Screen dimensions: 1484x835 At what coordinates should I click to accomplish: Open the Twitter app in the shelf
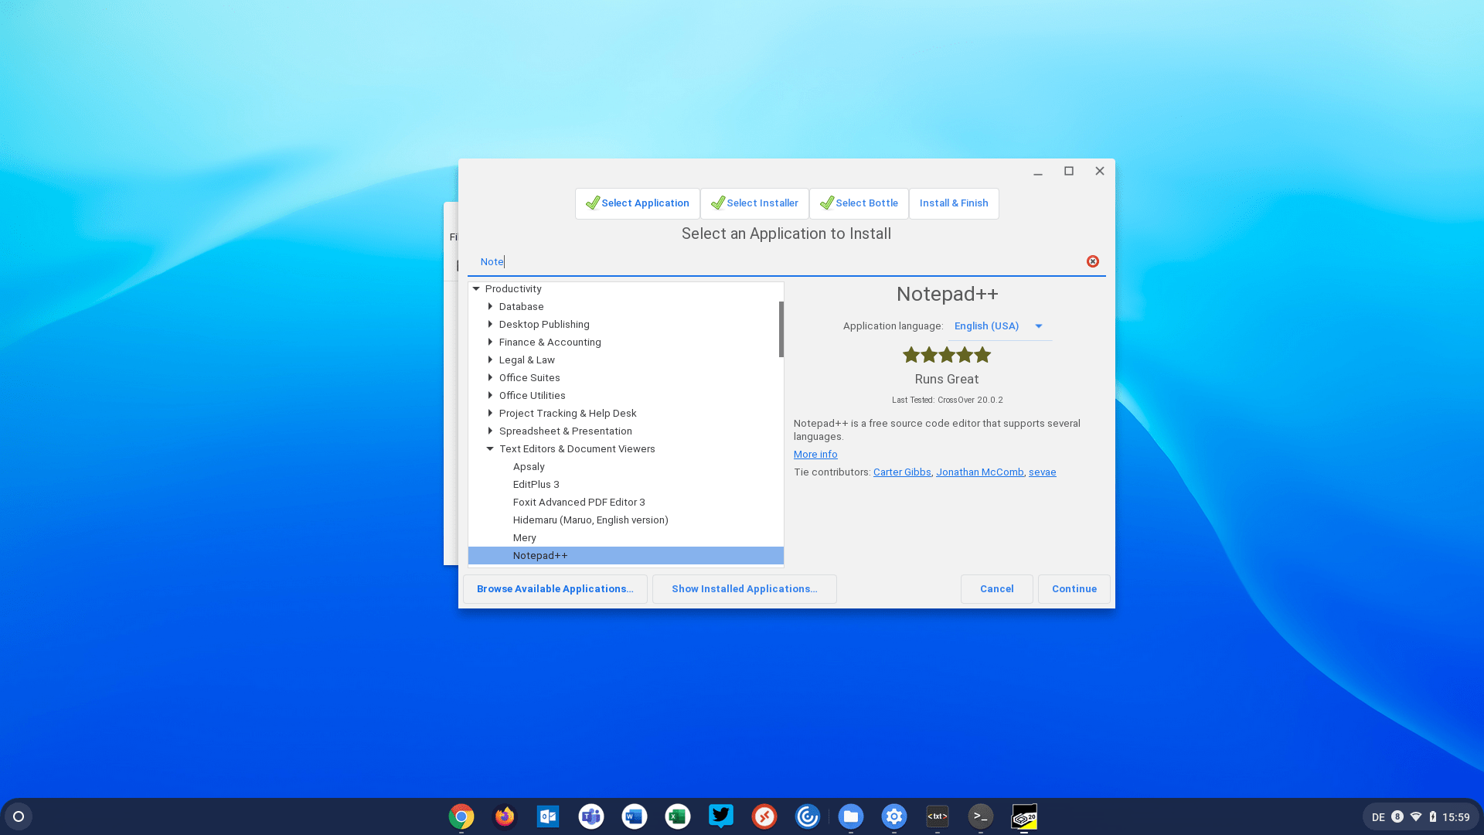(x=721, y=816)
